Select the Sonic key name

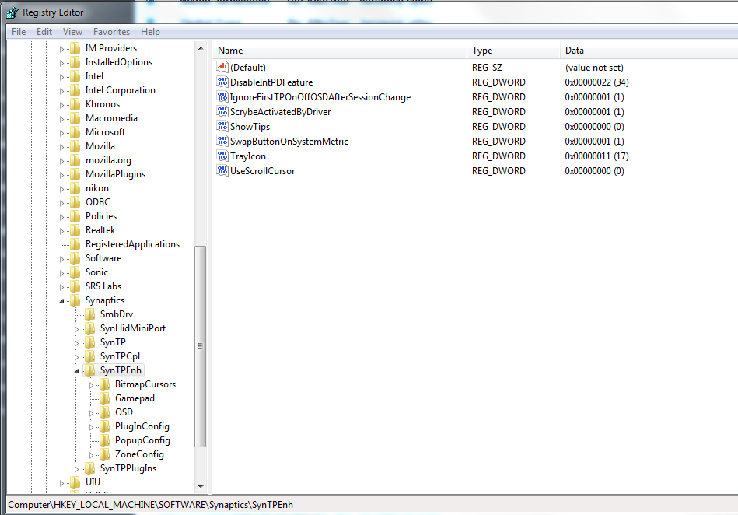(x=96, y=272)
